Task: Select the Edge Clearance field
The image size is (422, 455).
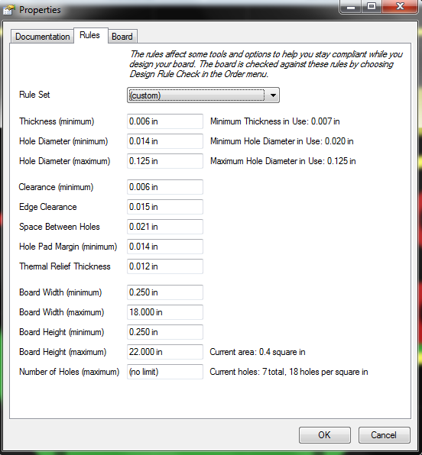Action: (x=165, y=207)
